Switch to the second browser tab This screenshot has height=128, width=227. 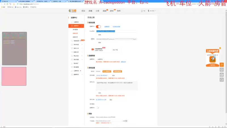click(25, 1)
